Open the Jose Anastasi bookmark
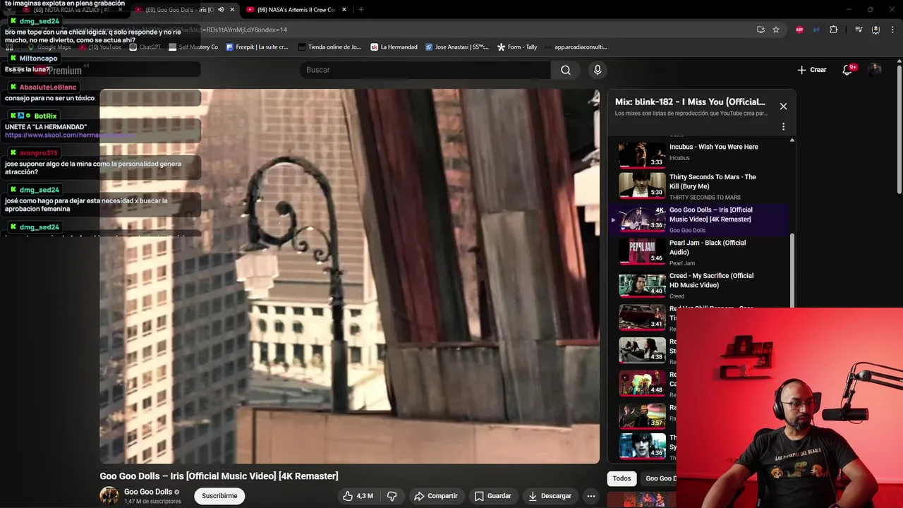Image resolution: width=903 pixels, height=508 pixels. 457,47
